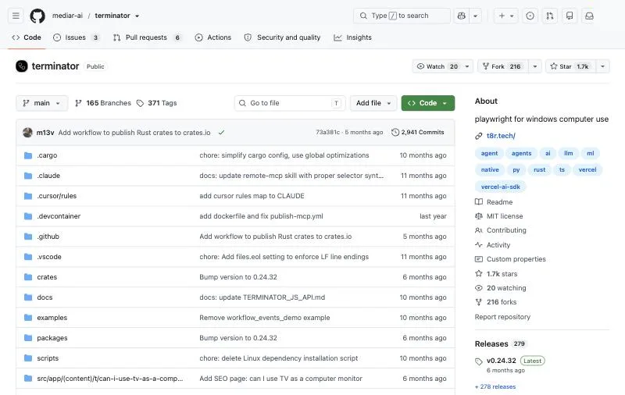Go to GitHub home via Octocat logo
The width and height of the screenshot is (625, 395).
point(37,16)
